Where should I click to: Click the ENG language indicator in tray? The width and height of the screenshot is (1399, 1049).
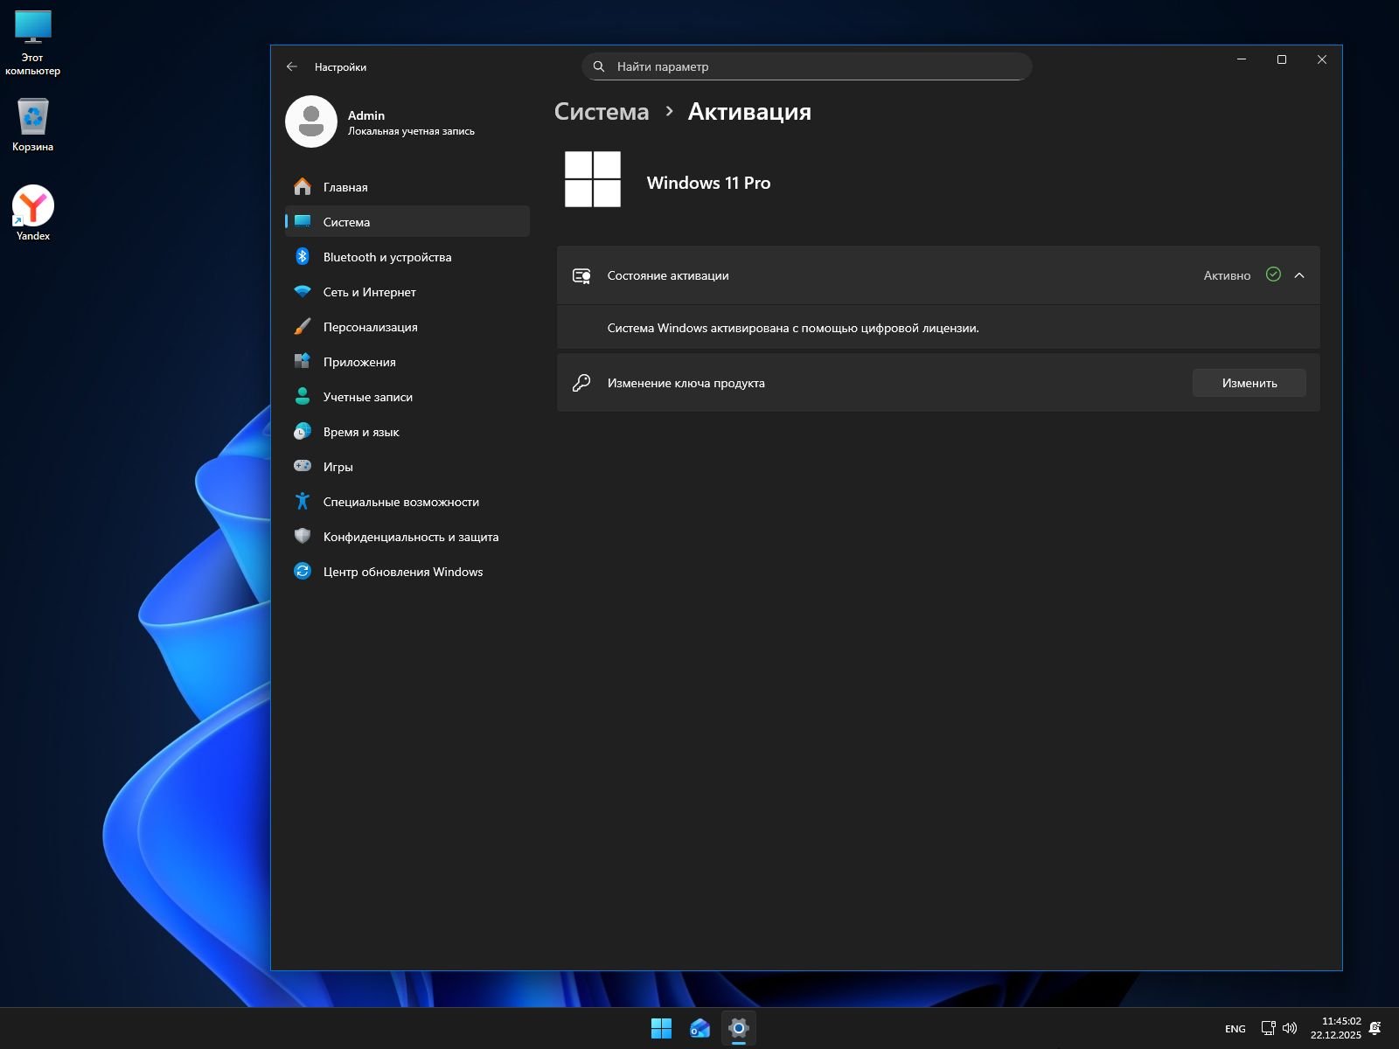pos(1235,1029)
